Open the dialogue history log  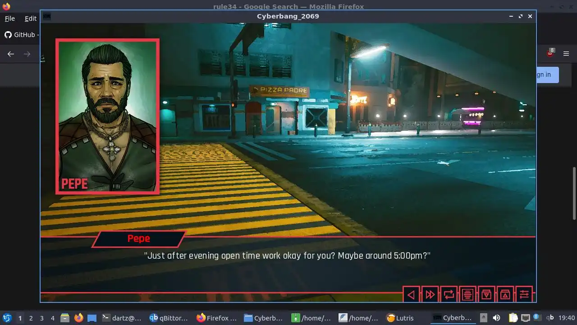[467, 295]
